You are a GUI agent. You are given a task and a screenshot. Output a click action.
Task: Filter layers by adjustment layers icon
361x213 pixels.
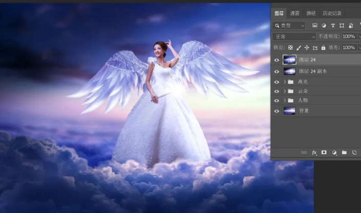pyautogui.click(x=324, y=26)
